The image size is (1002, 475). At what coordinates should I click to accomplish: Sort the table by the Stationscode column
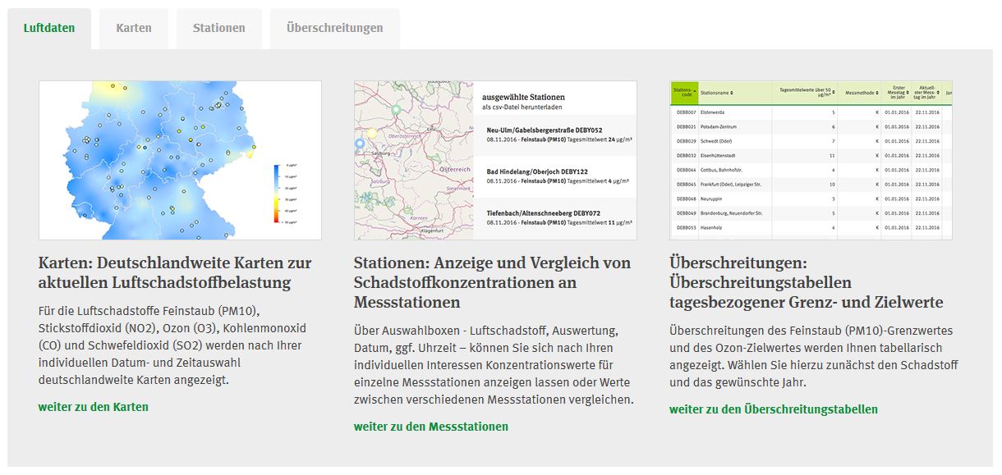pos(683,93)
